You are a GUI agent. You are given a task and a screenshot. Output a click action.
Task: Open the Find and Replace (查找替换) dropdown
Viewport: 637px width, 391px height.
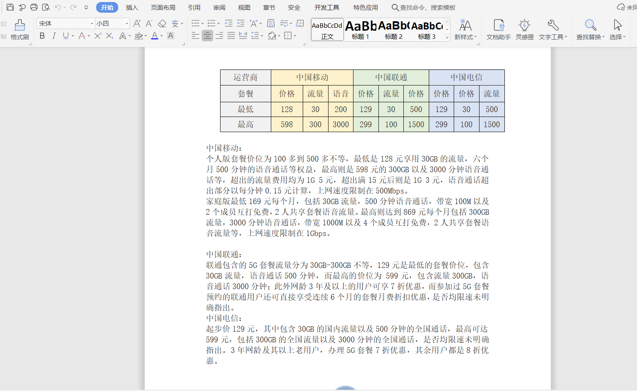(x=590, y=30)
